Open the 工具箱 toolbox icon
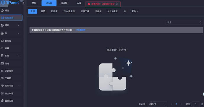This screenshot has height=107, width=204. (x=2, y=78)
